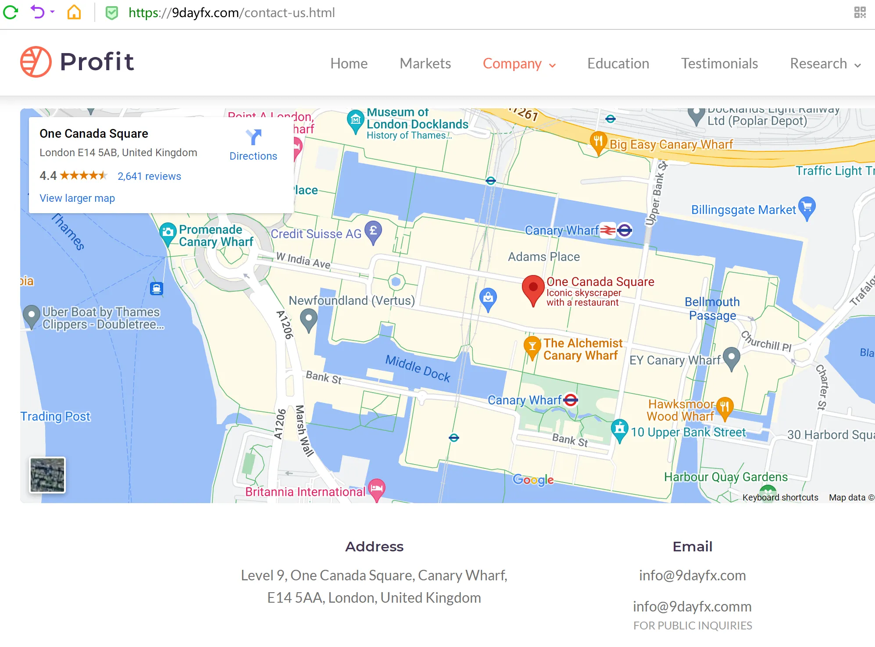875x647 pixels.
Task: Click the Google logo on the map
Action: pyautogui.click(x=533, y=480)
